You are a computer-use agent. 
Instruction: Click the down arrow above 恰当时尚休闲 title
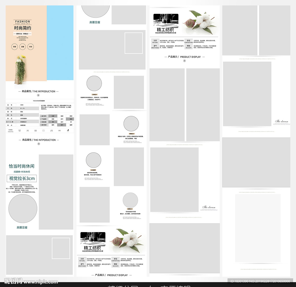[39, 144]
